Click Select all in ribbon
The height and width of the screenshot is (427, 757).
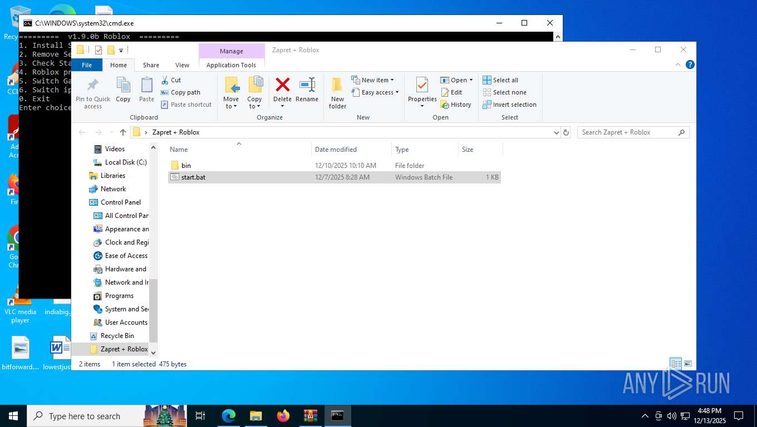pyautogui.click(x=500, y=80)
